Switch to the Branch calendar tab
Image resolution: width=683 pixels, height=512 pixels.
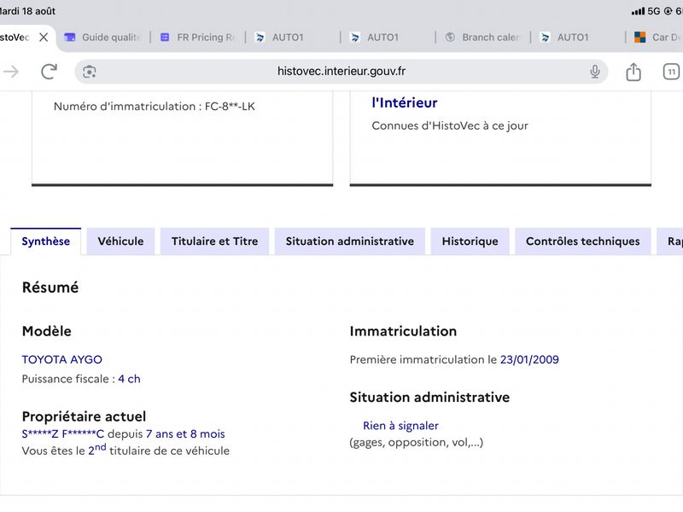pos(483,38)
